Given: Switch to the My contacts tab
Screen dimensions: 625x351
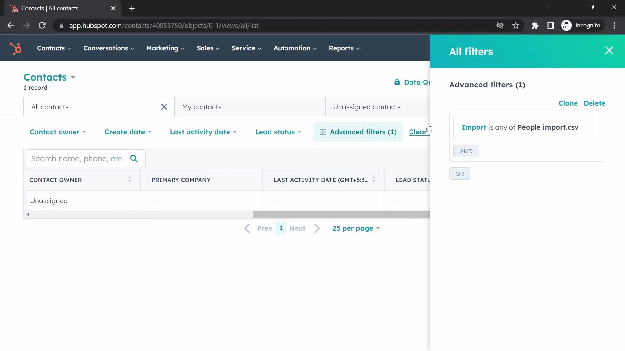Looking at the screenshot, I should point(250,107).
